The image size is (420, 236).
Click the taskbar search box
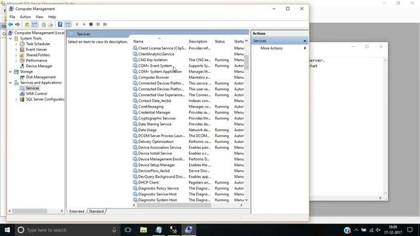pos(67,230)
